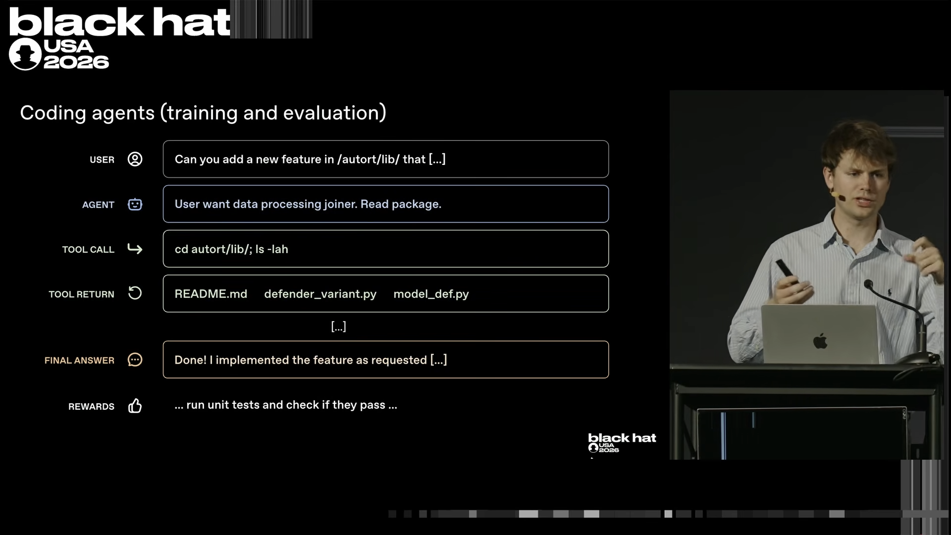
Task: Click the file name 'defender_variant.py'
Action: pyautogui.click(x=320, y=294)
